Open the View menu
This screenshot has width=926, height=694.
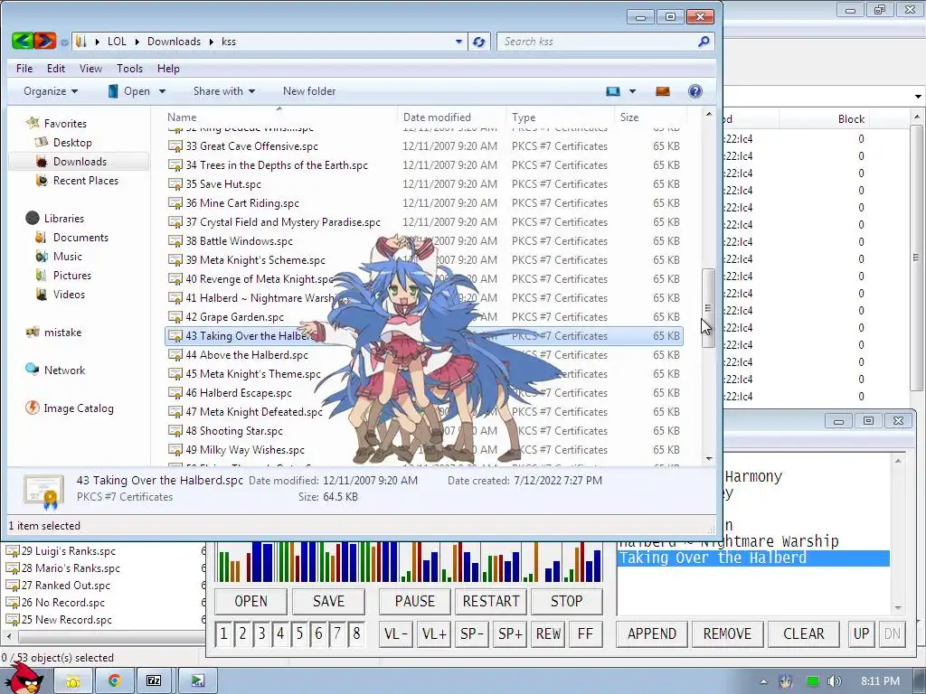coord(90,69)
